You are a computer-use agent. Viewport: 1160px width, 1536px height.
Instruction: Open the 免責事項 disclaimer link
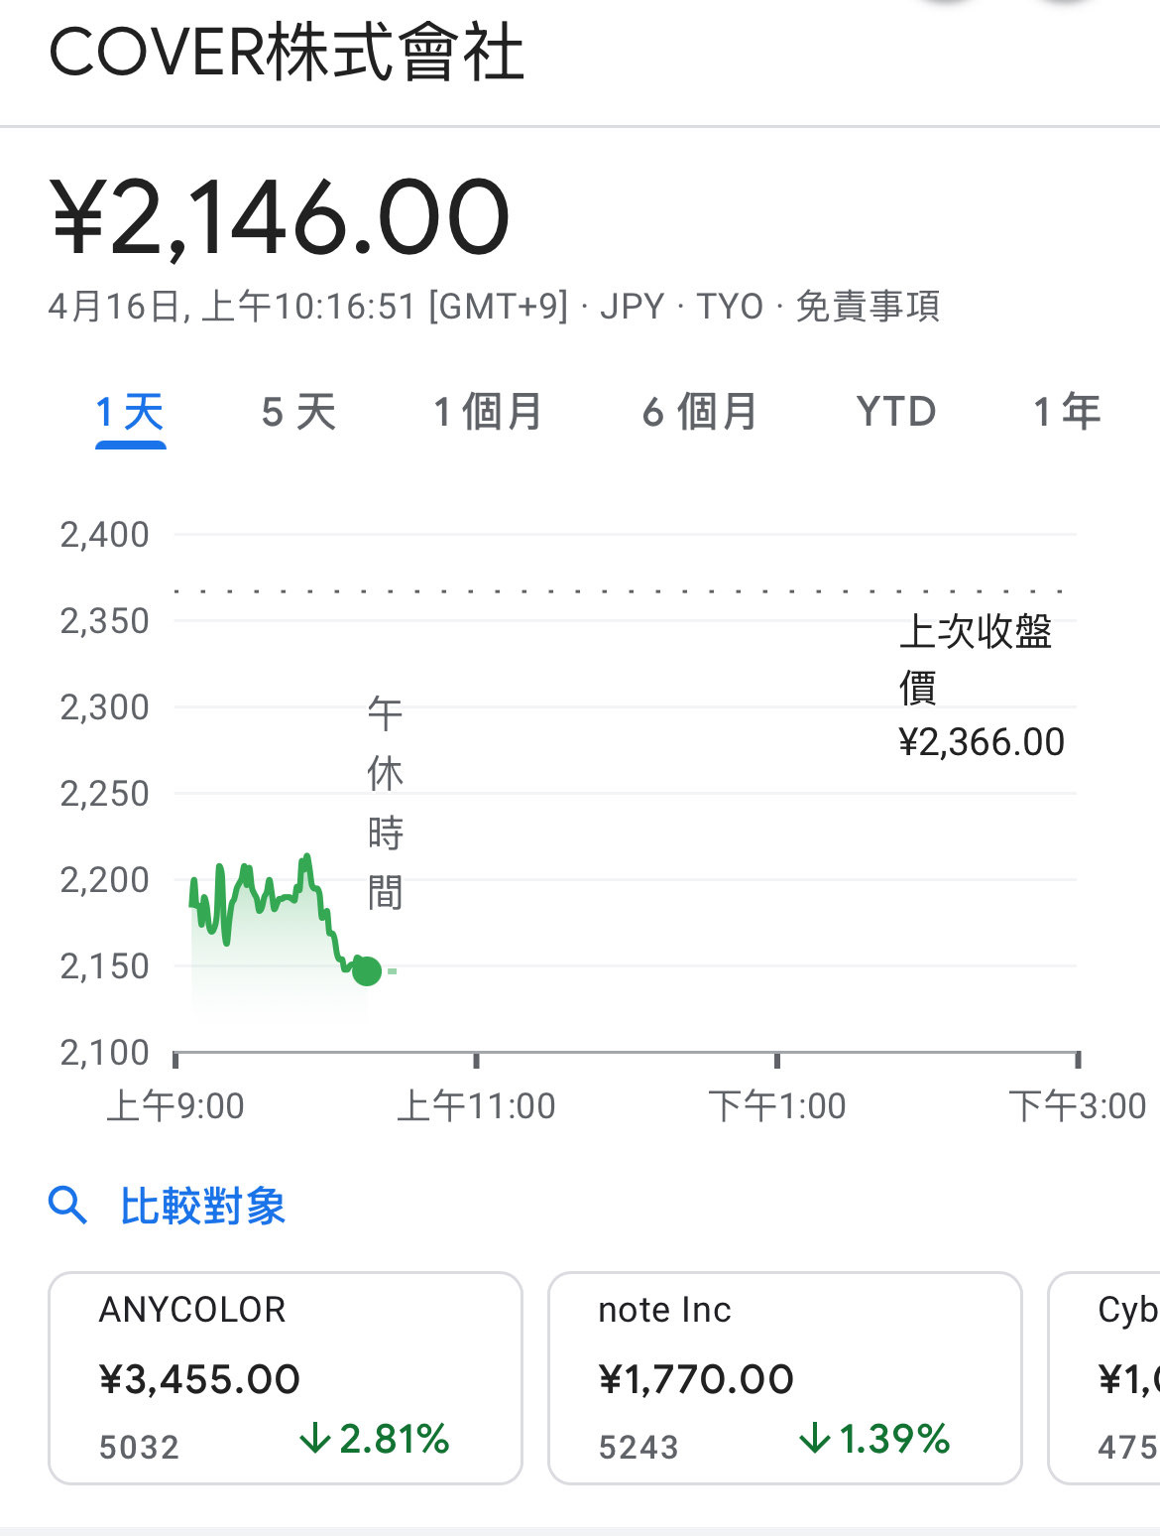(x=869, y=307)
